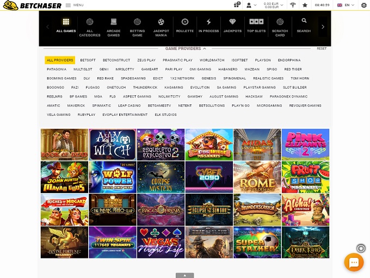Open the Wolf Power game thumbnail
This screenshot has width=370, height=278.
click(x=113, y=177)
